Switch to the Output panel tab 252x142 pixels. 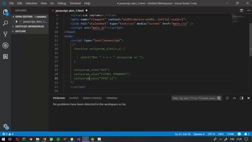coord(74,98)
